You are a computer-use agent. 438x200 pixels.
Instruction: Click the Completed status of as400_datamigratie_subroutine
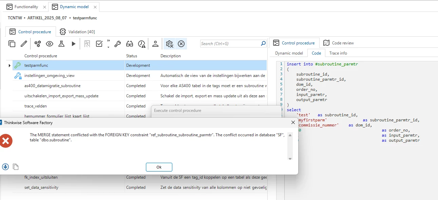pyautogui.click(x=136, y=86)
